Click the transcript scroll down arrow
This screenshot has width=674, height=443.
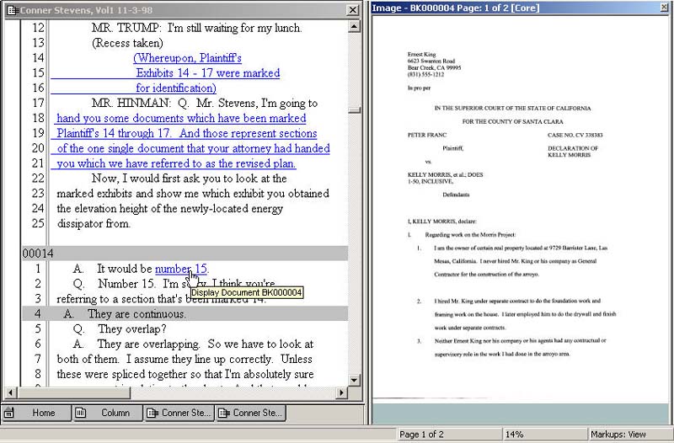tap(356, 381)
